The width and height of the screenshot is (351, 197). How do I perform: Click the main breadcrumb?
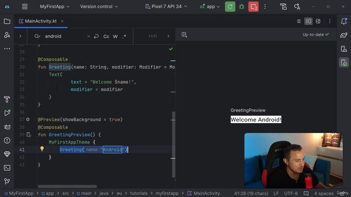(84, 193)
